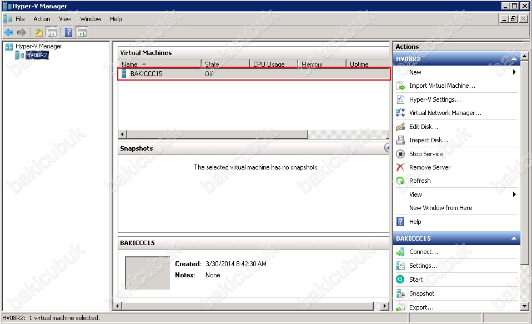Viewport: 532px width, 324px height.
Task: Sort virtual machines by Name column
Action: [x=159, y=64]
